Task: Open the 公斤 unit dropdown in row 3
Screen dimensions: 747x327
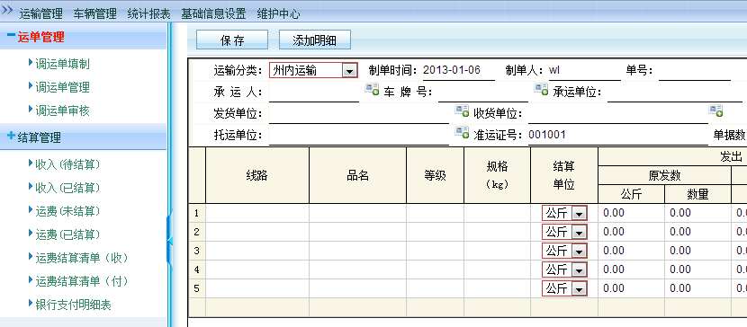Action: 564,251
